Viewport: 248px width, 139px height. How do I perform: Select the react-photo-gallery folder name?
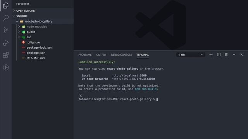pos(38,21)
